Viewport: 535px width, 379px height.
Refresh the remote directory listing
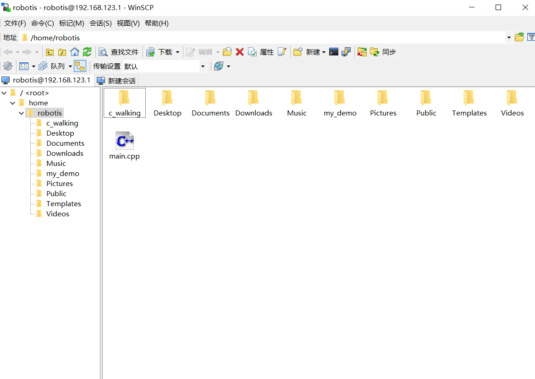87,52
